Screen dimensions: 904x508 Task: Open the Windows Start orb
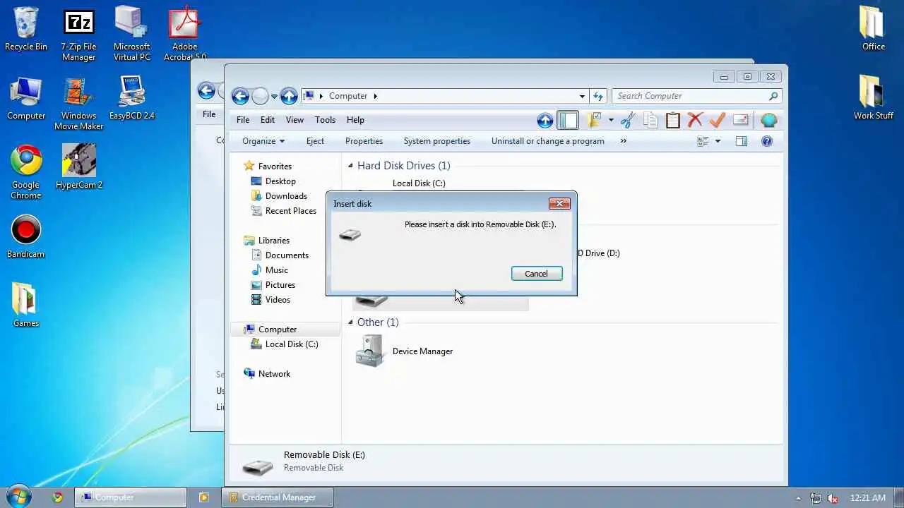tap(18, 497)
